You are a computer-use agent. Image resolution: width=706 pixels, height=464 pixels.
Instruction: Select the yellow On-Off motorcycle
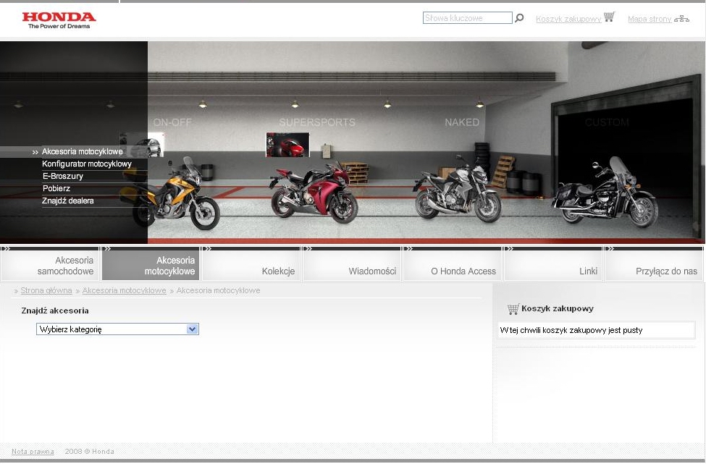(177, 195)
